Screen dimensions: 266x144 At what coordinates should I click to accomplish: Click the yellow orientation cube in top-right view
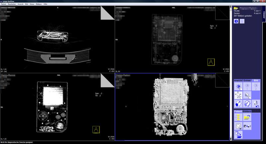pyautogui.click(x=211, y=62)
